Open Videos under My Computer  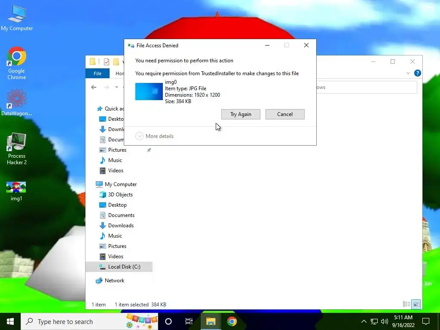point(111,257)
